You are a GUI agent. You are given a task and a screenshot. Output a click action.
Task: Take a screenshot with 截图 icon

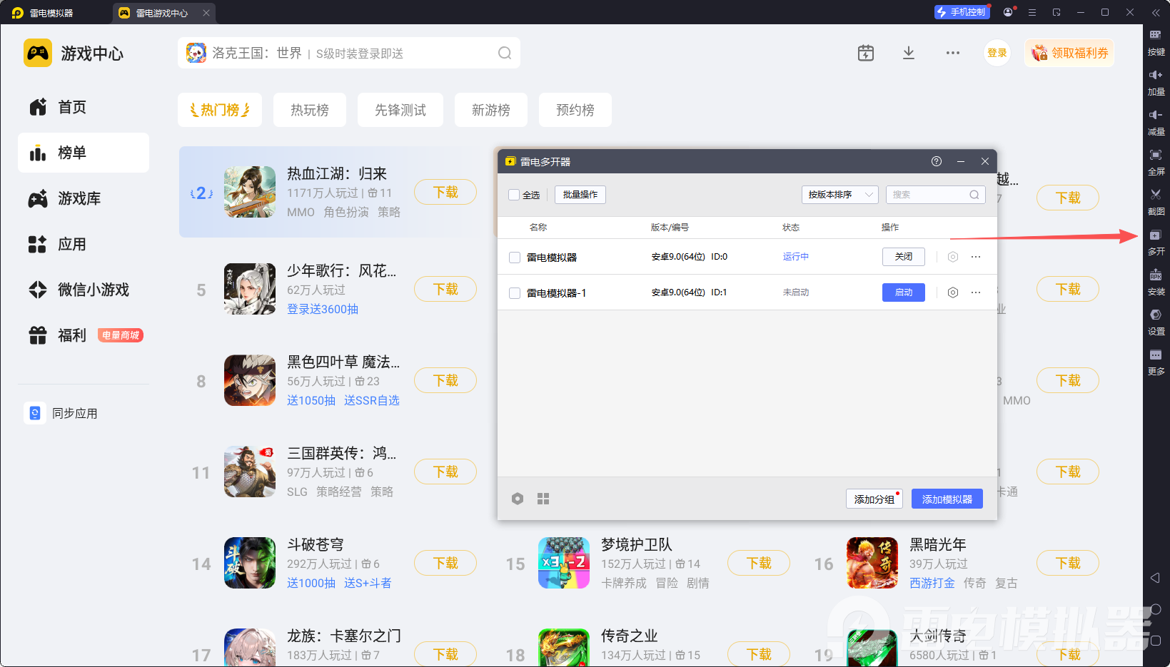pos(1156,201)
